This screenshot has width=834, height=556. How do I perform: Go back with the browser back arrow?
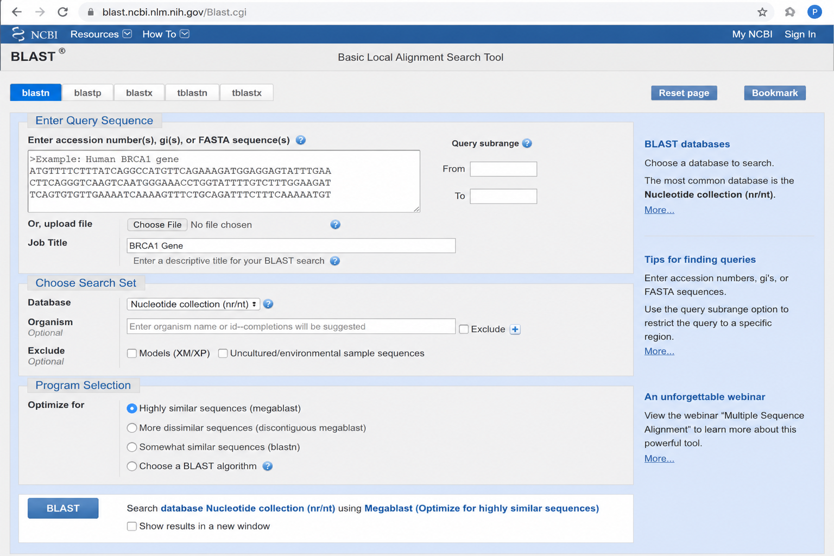pyautogui.click(x=17, y=12)
